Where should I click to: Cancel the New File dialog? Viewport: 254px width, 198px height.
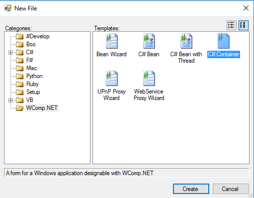point(231,189)
